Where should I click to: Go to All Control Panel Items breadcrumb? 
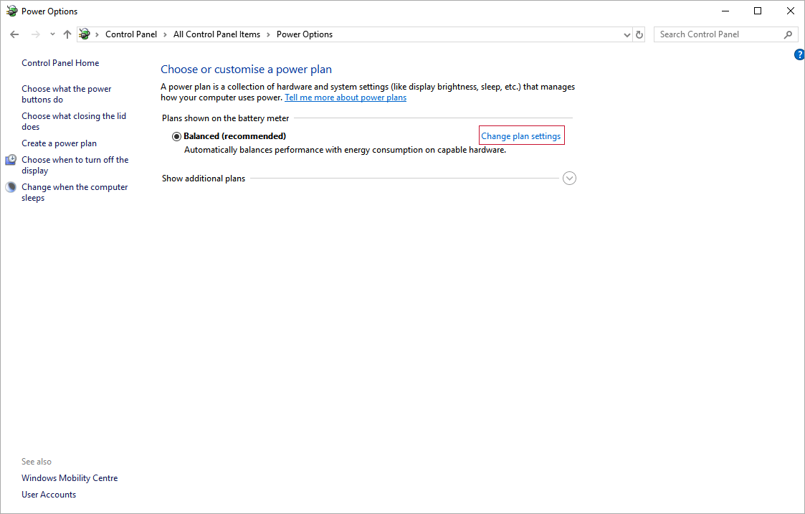pyautogui.click(x=216, y=34)
